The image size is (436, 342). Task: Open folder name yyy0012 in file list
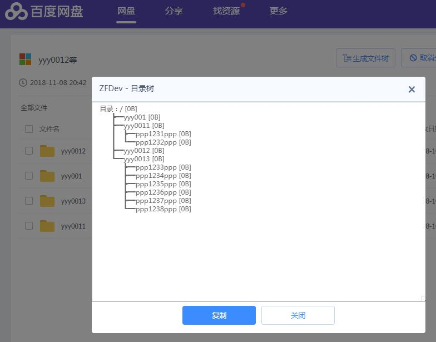[x=73, y=151]
